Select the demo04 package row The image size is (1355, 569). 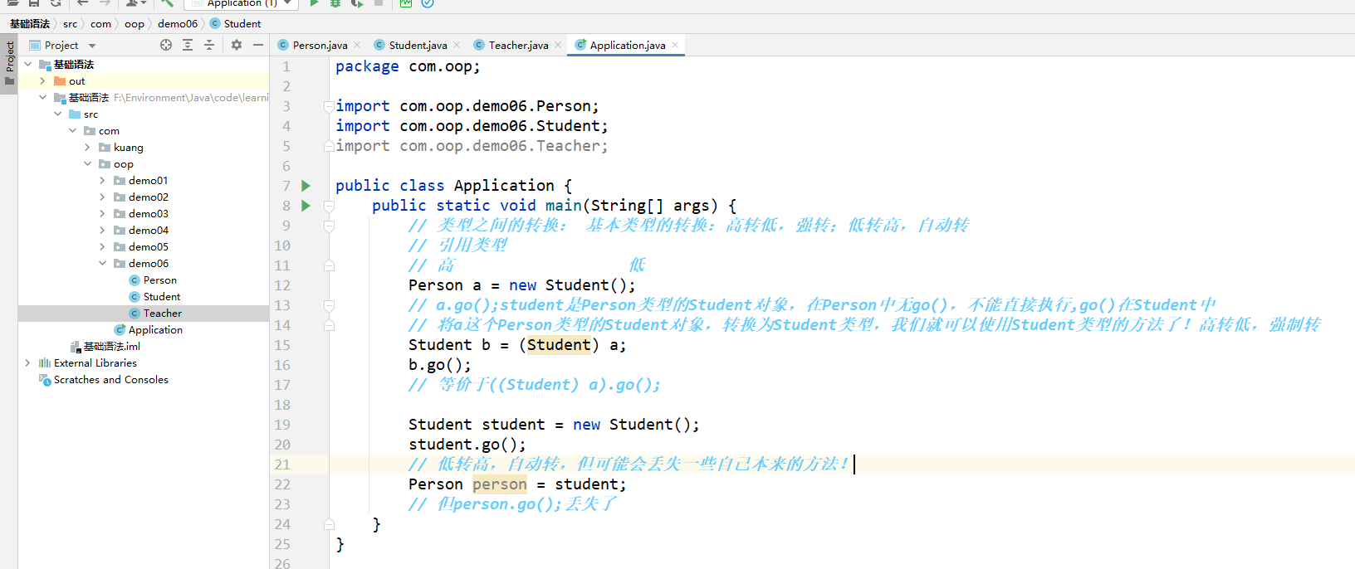(143, 230)
